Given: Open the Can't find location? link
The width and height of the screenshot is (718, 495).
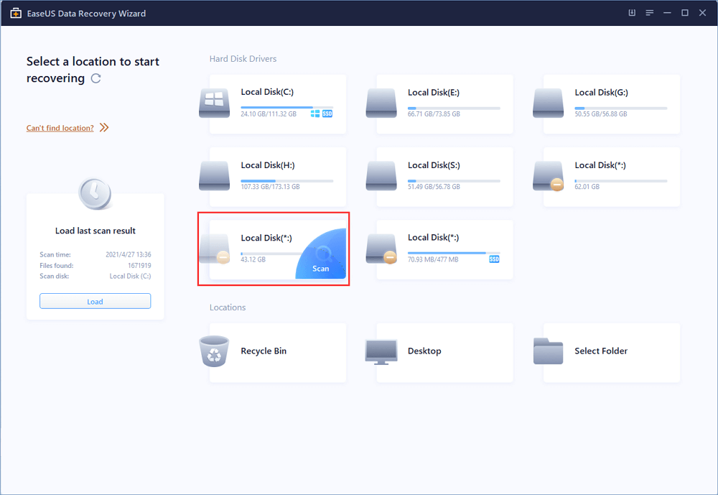Looking at the screenshot, I should pos(60,128).
